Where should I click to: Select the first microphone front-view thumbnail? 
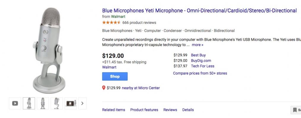tap(29, 103)
